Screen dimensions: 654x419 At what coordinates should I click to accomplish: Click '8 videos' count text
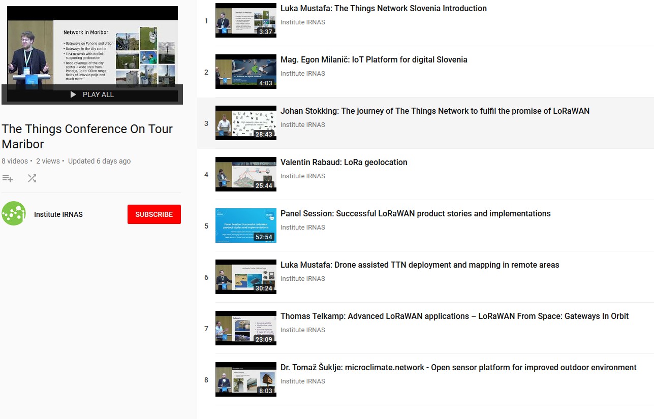point(15,161)
